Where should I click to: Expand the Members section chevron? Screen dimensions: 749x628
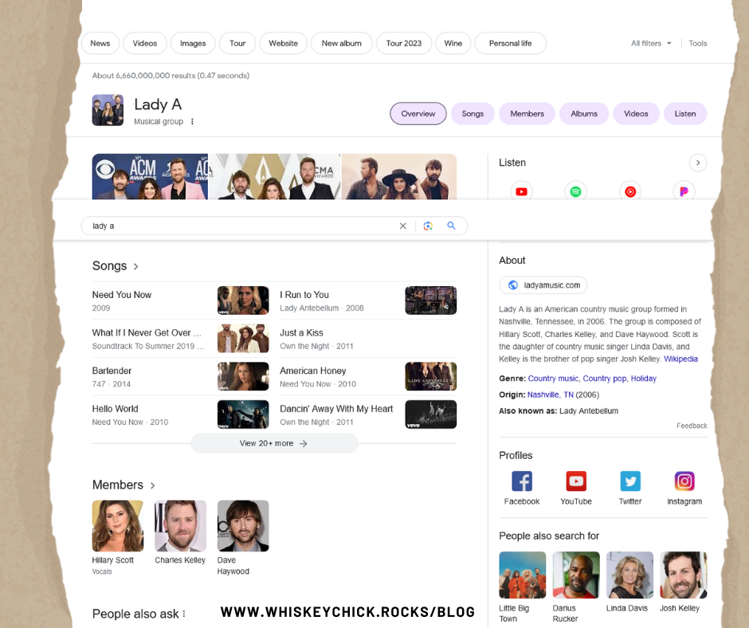click(153, 485)
